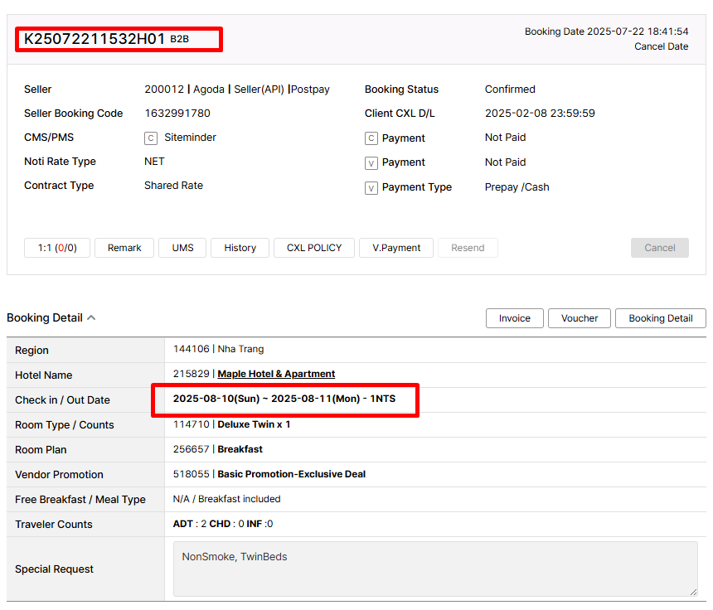Open the Remark panel
Image resolution: width=713 pixels, height=610 pixels.
pos(124,248)
